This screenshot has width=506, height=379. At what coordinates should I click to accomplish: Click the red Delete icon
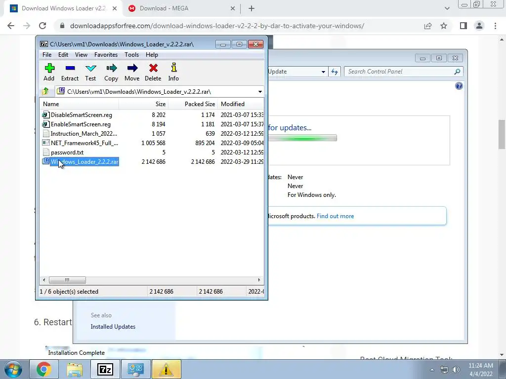point(153,68)
